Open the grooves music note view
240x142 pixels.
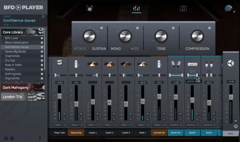183,8
